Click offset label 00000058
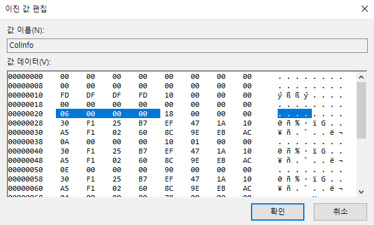The image size is (374, 225). (25, 179)
